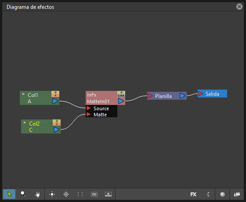The height and width of the screenshot is (202, 246).
Task: Click the new output node bracket icon
Action: click(x=208, y=194)
